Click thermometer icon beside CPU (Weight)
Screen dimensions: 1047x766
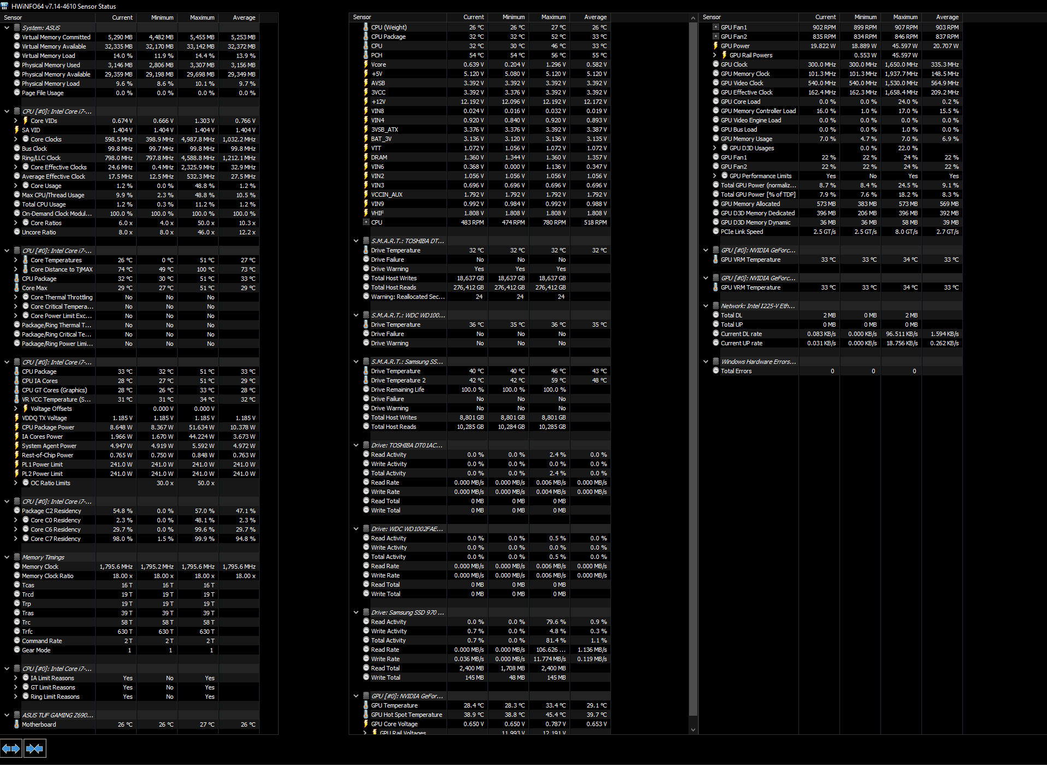(x=366, y=27)
